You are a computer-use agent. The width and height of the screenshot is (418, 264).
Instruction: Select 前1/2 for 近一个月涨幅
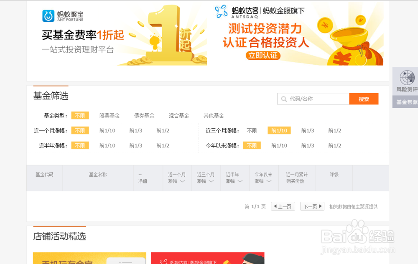pyautogui.click(x=163, y=130)
